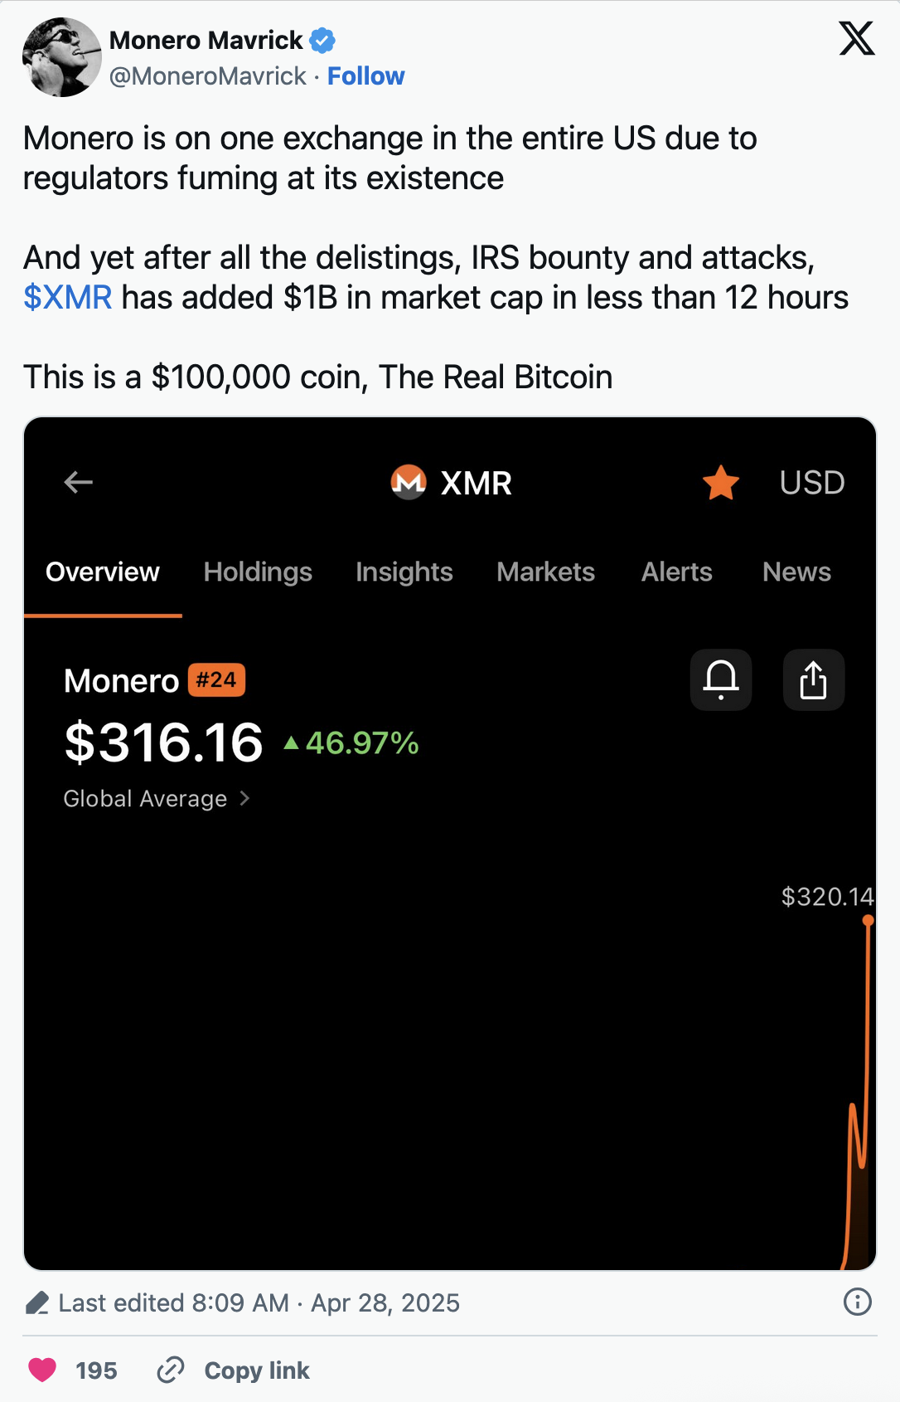Screen dimensions: 900x1402
Task: Click the Monero logo next to XMR
Action: (409, 482)
